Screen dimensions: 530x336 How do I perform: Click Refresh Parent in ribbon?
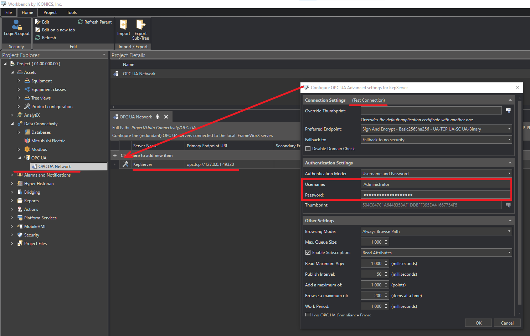95,22
